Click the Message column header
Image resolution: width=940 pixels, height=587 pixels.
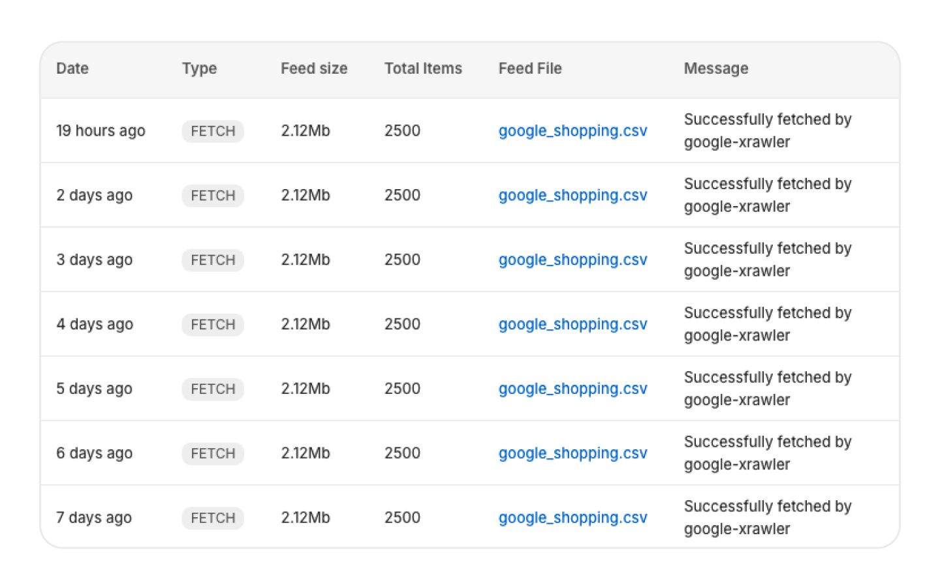click(716, 68)
